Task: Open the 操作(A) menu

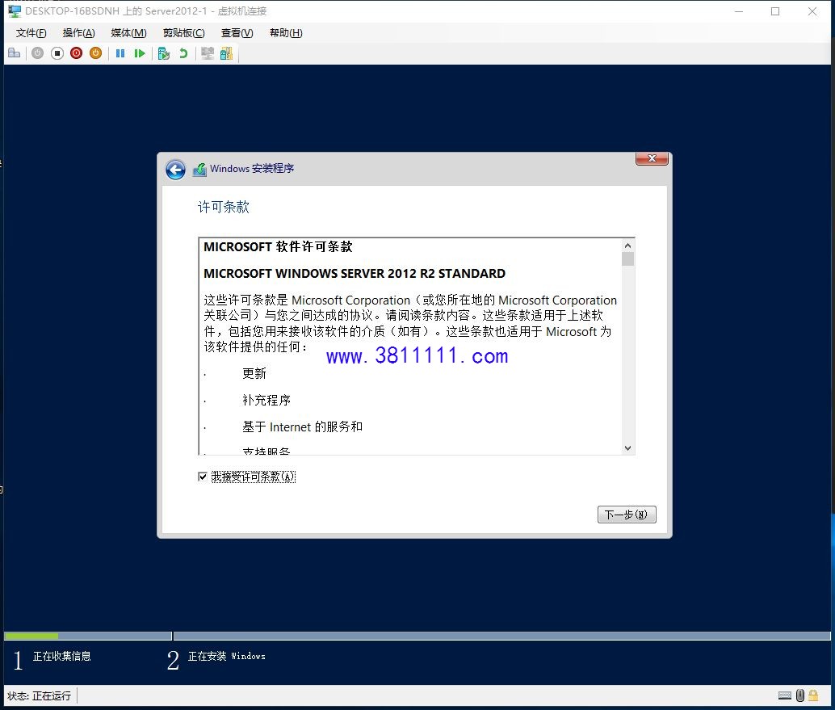Action: [79, 33]
